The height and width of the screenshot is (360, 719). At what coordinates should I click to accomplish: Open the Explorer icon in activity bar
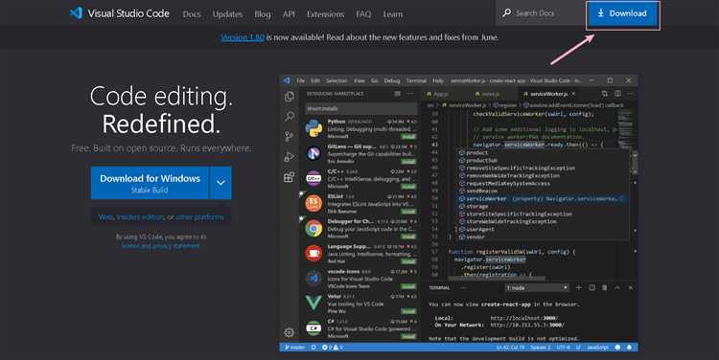[290, 96]
